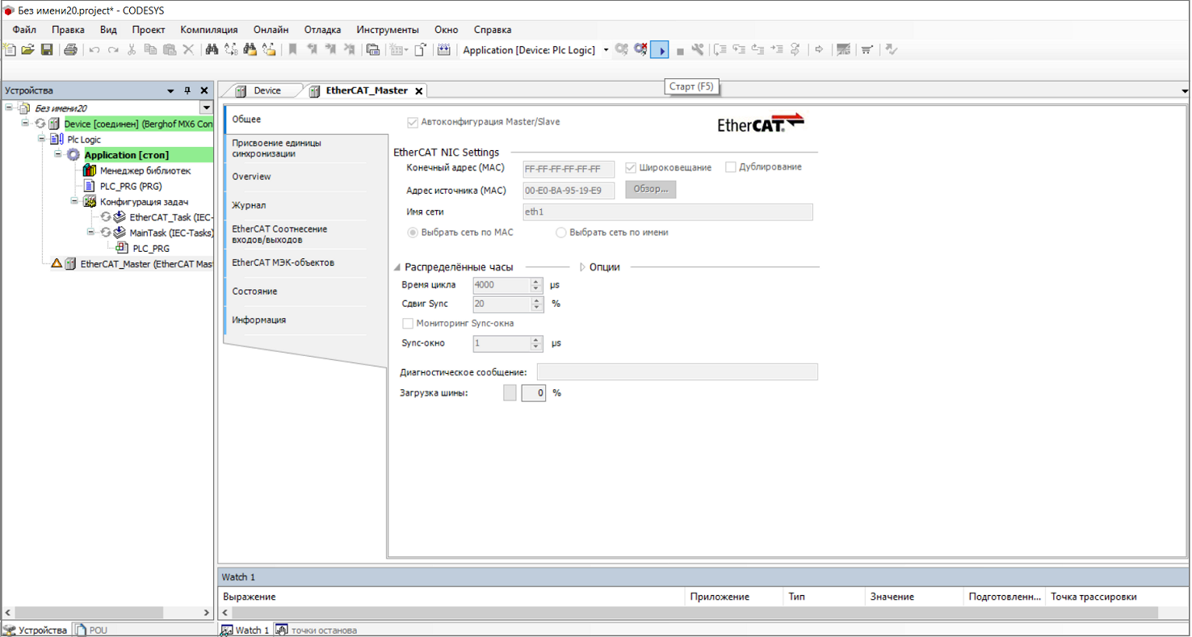Click the Login gear icon in toolbar
The image size is (1192, 637).
(x=622, y=50)
